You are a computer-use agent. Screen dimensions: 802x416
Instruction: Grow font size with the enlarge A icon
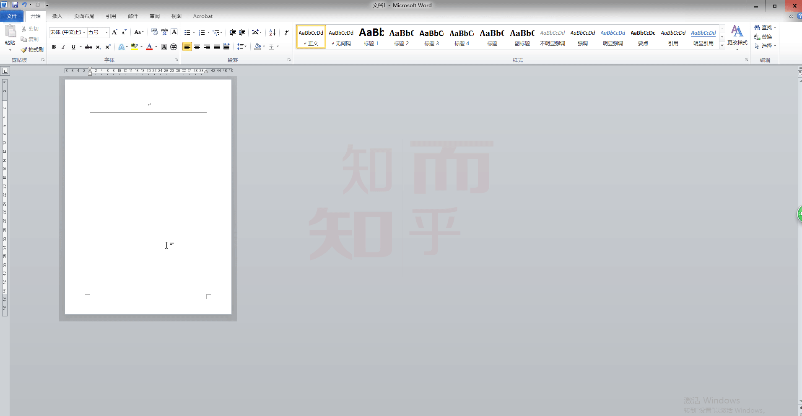coord(114,32)
